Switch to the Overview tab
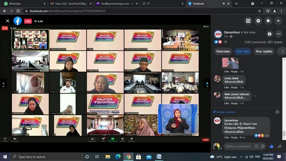The height and width of the screenshot is (161, 286). point(223,51)
